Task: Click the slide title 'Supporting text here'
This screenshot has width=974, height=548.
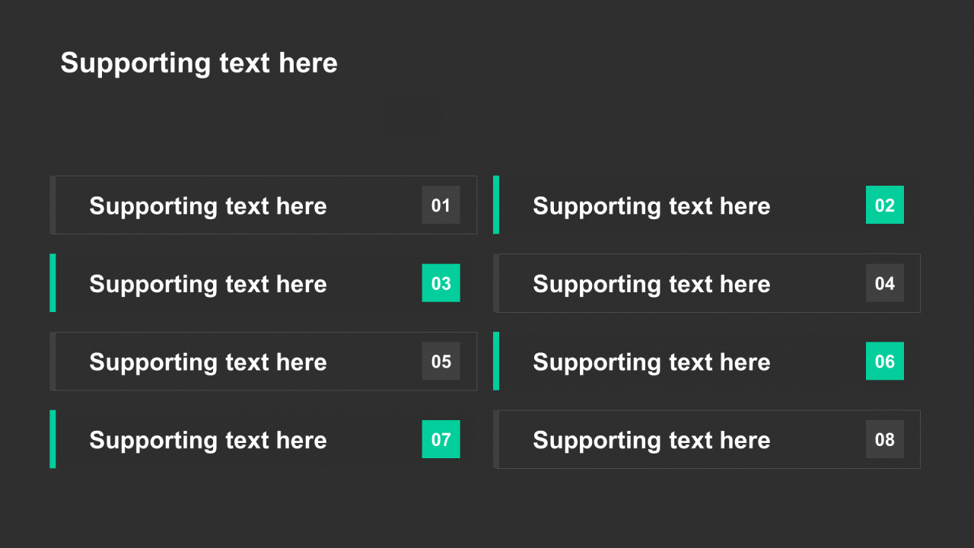Action: coord(199,63)
